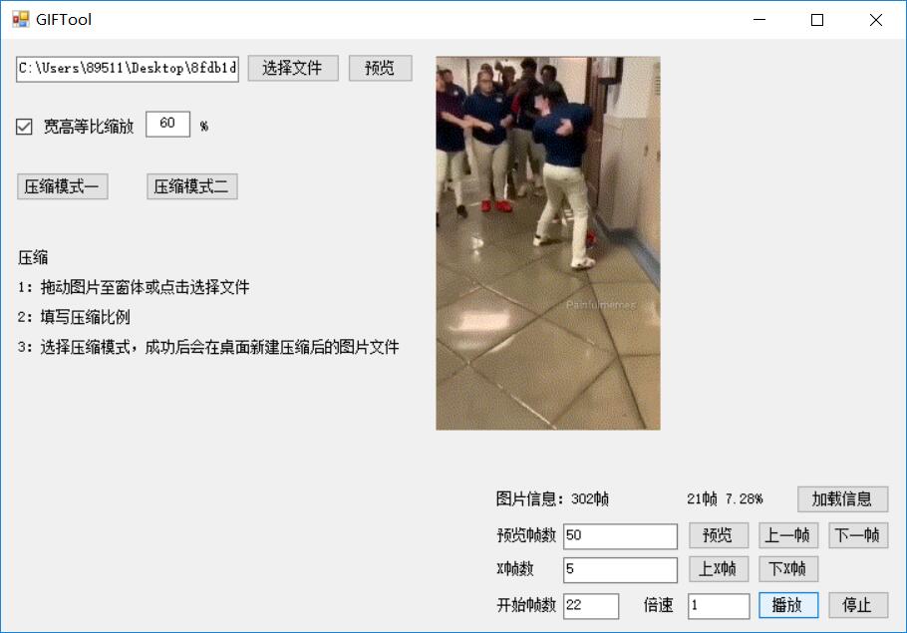
Task: Close the GIFTool window
Action: click(x=876, y=20)
